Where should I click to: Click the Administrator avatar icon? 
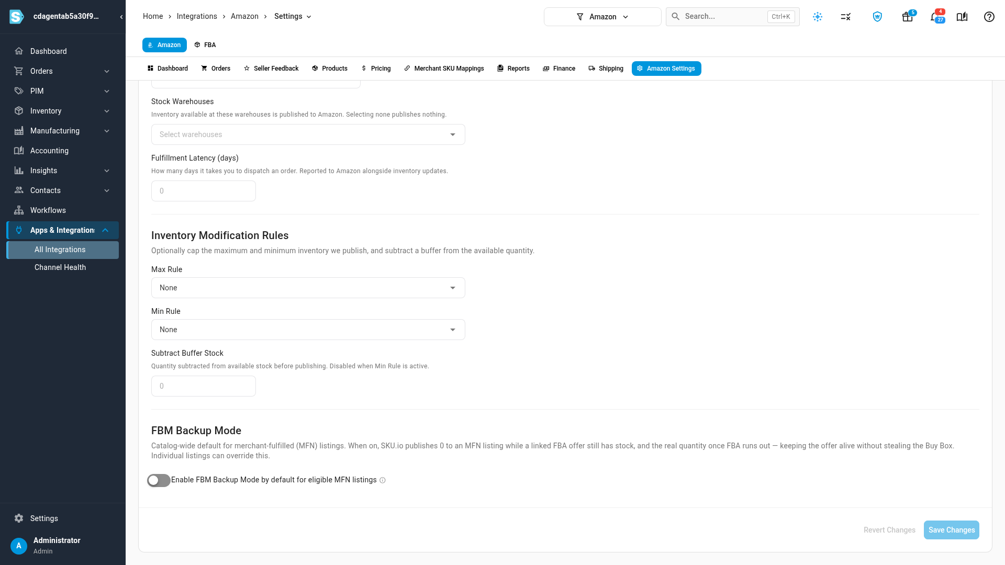click(19, 546)
